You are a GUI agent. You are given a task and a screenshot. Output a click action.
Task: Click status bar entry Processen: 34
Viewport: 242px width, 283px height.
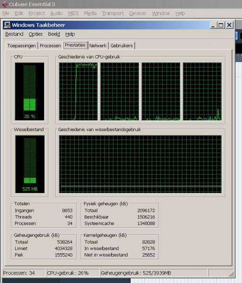[x=24, y=273]
